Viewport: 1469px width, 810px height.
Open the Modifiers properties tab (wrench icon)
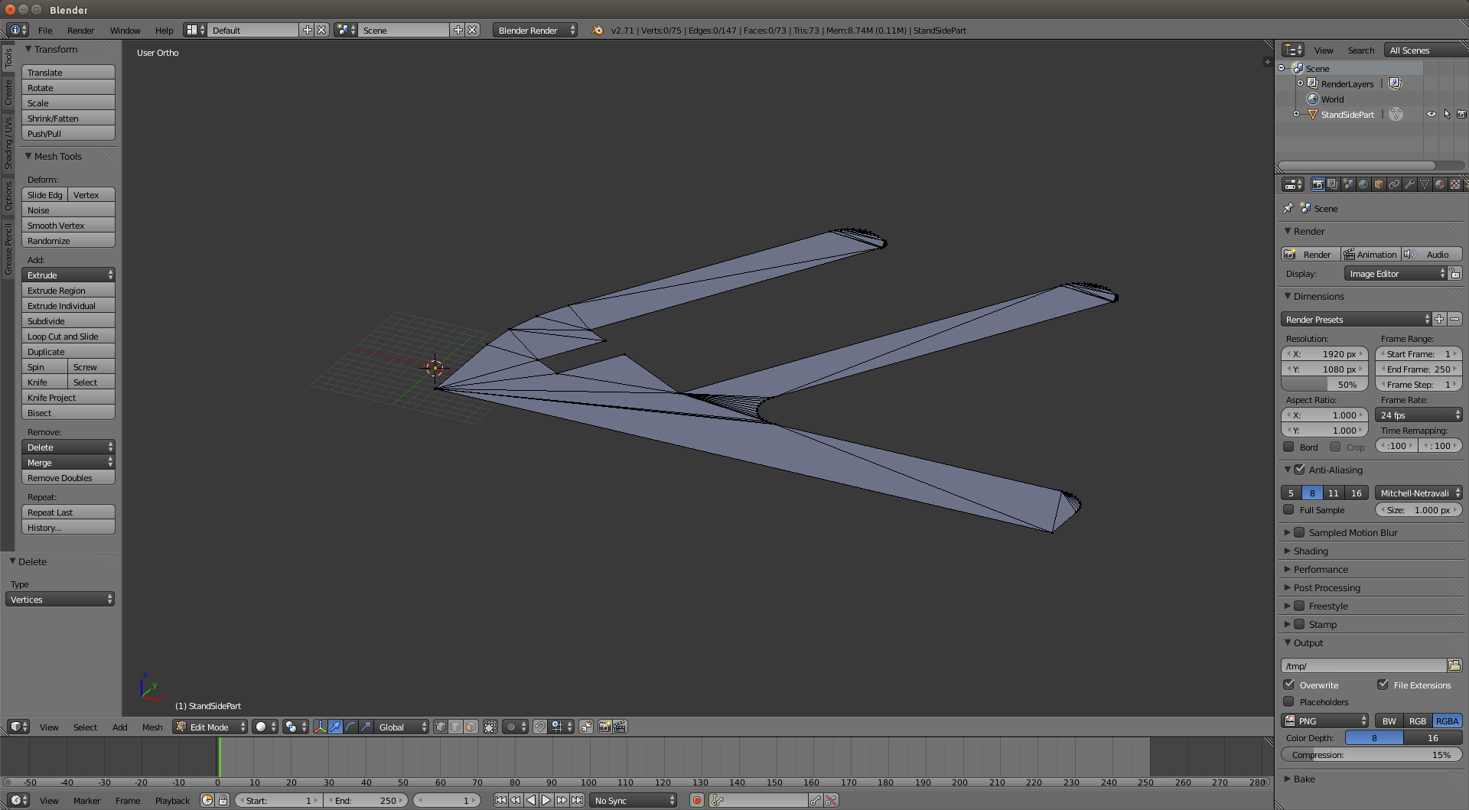point(1409,184)
